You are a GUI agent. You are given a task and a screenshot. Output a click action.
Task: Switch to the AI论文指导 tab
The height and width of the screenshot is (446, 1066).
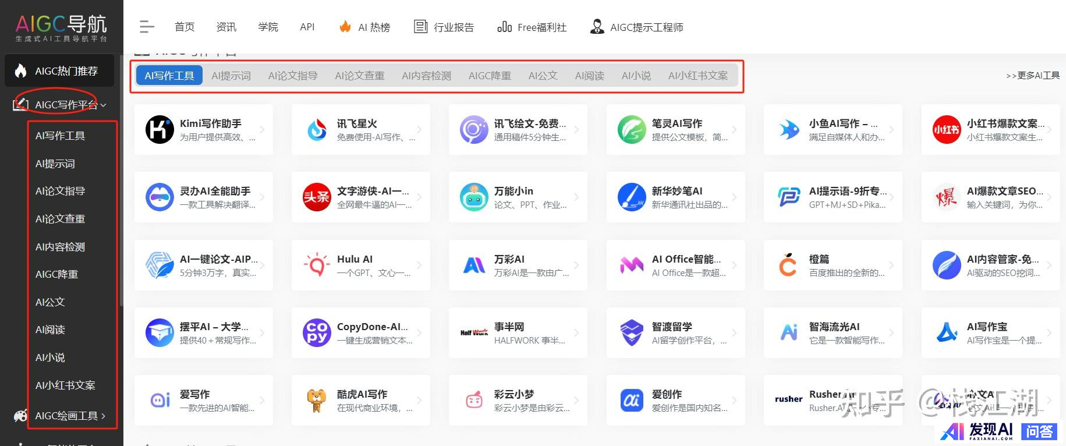click(x=293, y=76)
